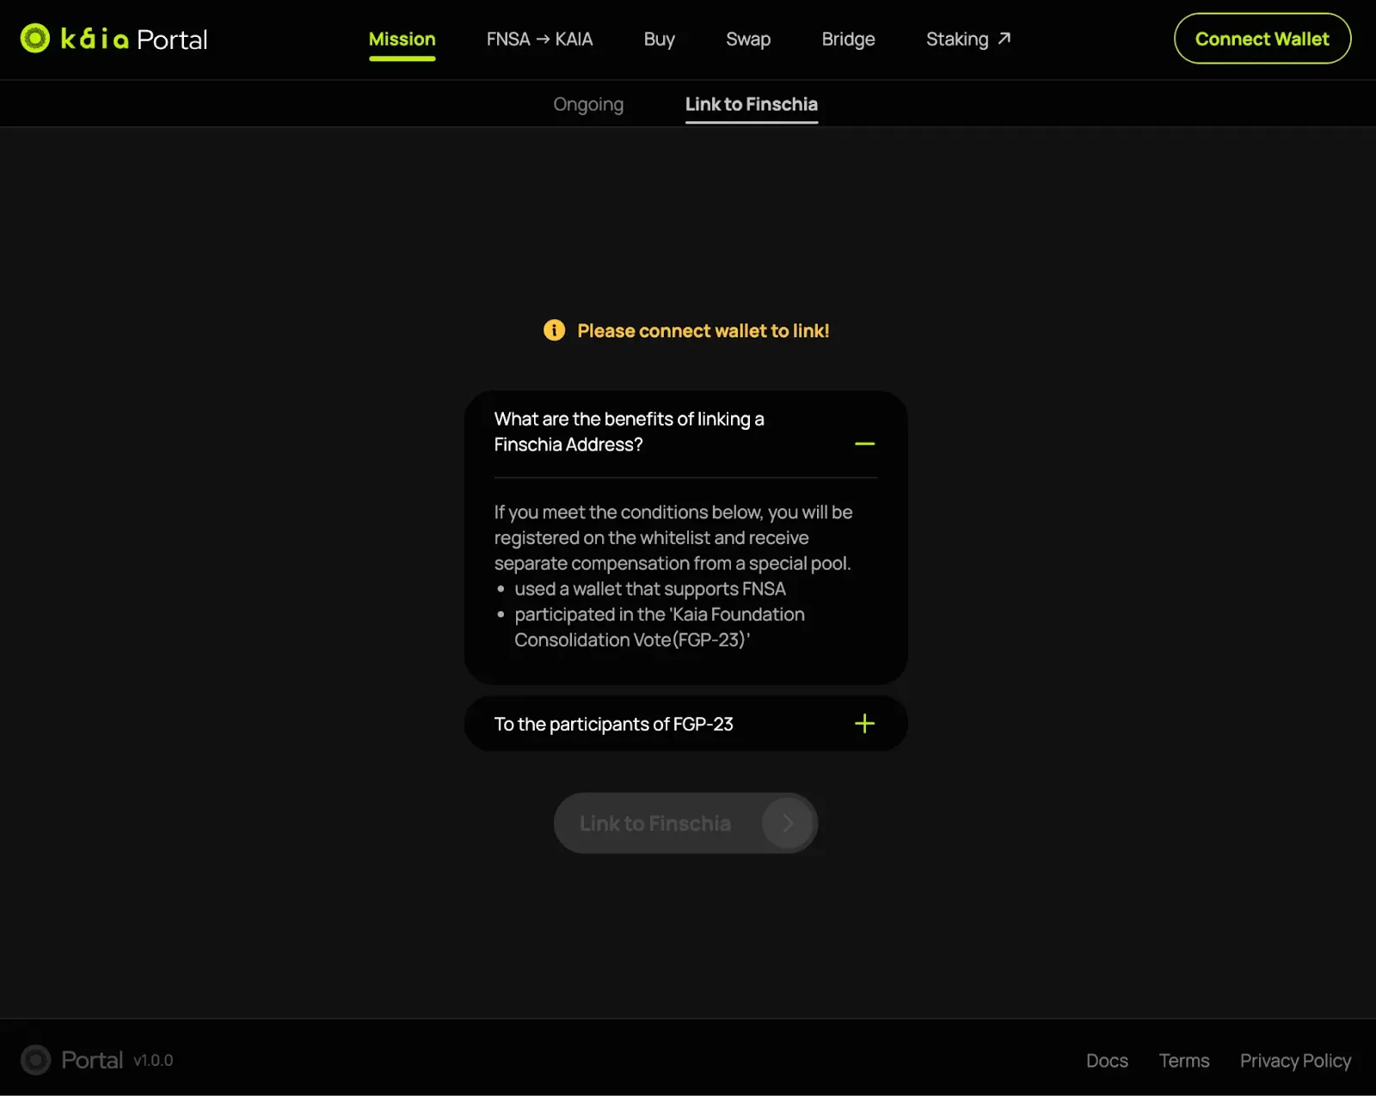The image size is (1376, 1096).
Task: View the Privacy Policy footer link
Action: (1295, 1061)
